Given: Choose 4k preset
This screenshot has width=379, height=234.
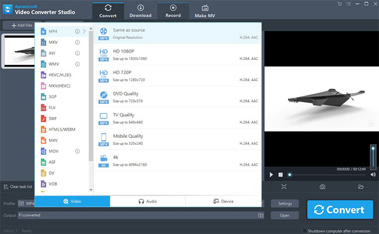Looking at the screenshot, I should [178, 160].
